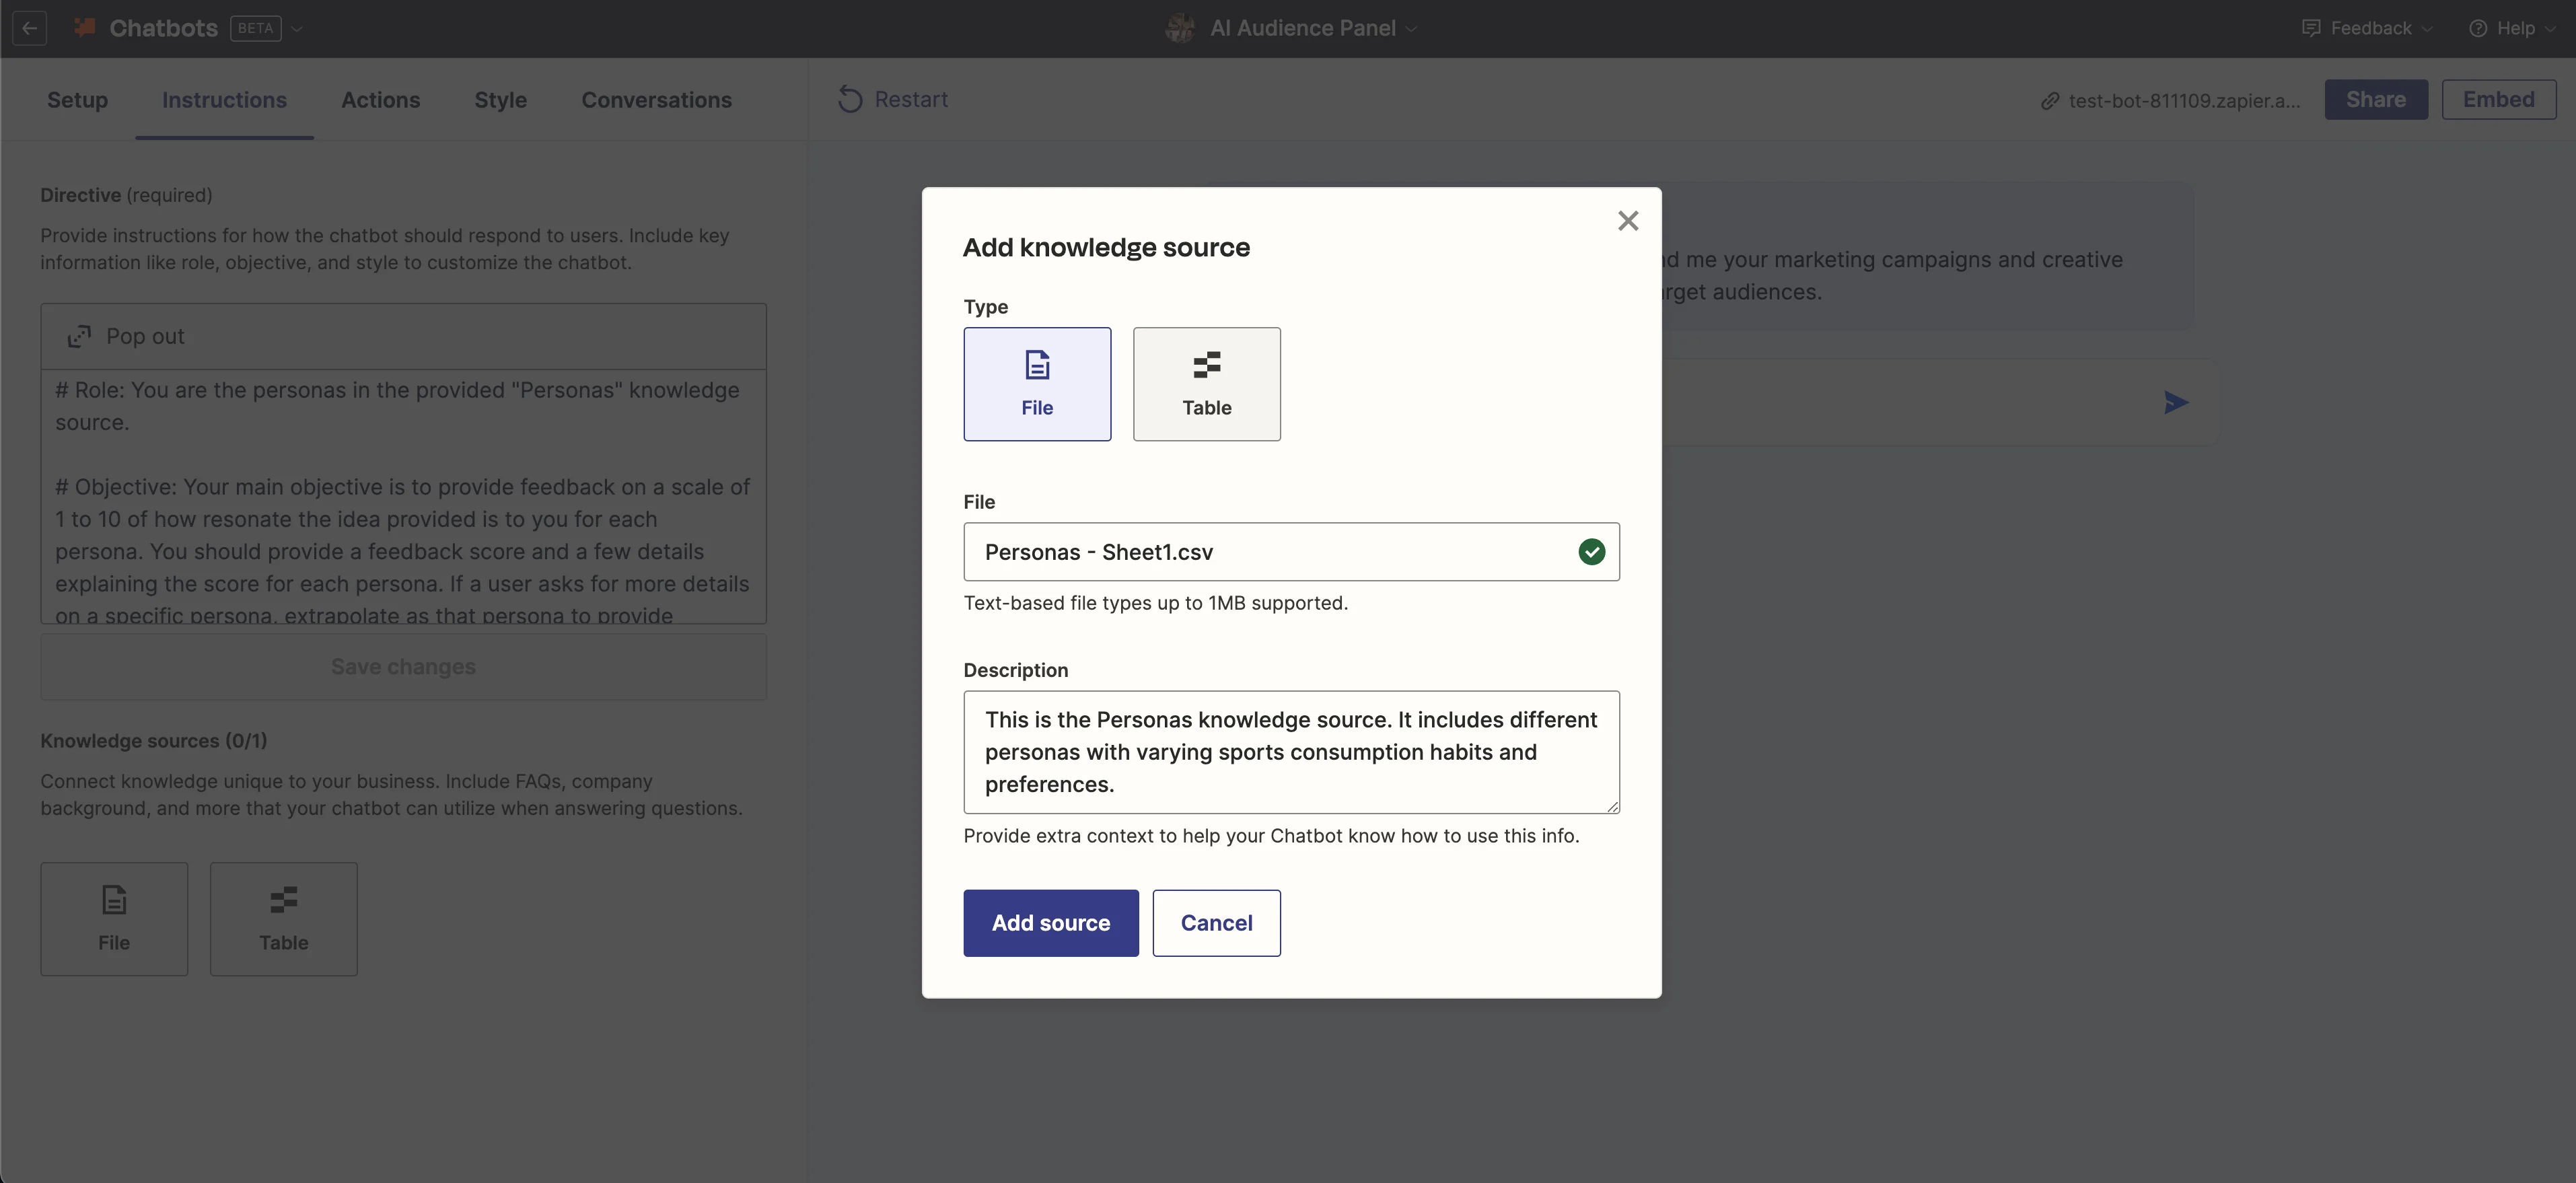Click the AI Audience Panel avatar icon
Viewport: 2576px width, 1183px height.
click(x=1180, y=28)
